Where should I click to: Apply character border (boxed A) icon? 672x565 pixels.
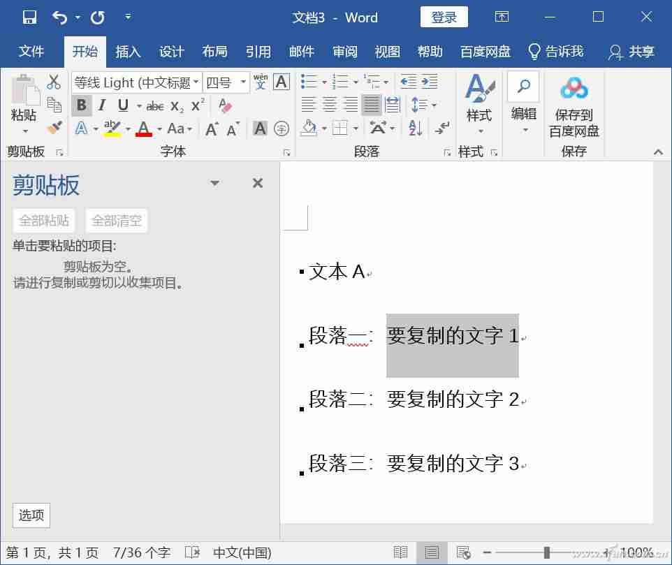[281, 82]
